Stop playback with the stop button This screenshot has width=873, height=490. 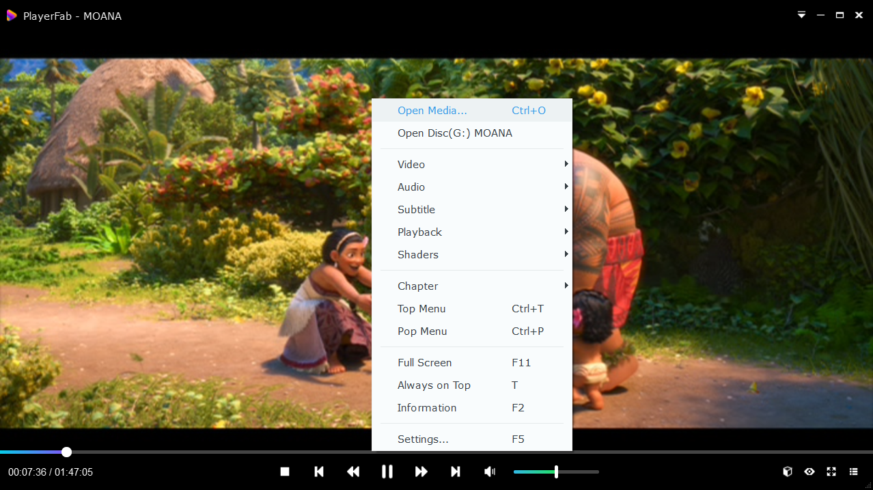[285, 472]
